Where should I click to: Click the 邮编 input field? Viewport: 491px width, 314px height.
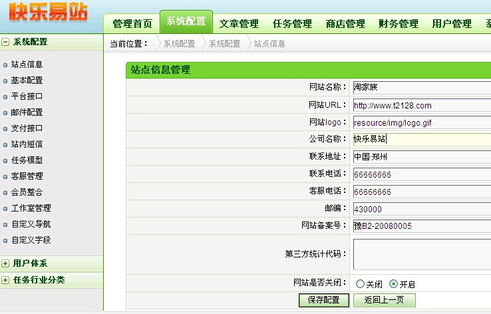[422, 209]
